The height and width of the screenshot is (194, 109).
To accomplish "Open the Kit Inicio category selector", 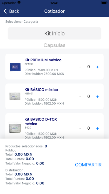I will 54,33.
